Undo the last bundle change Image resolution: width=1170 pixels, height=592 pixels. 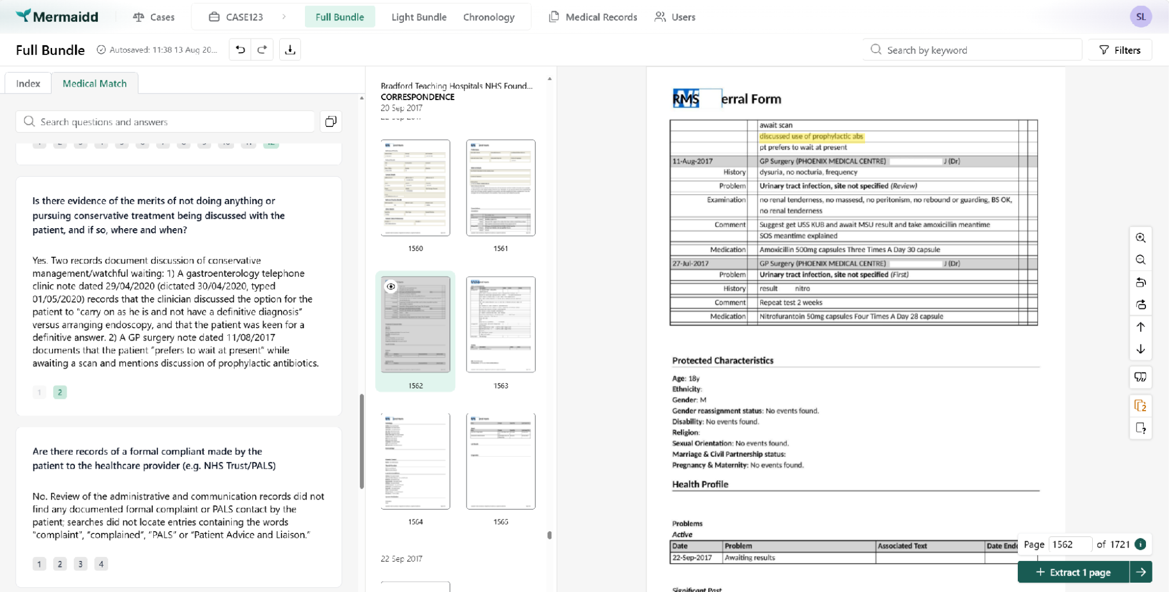tap(240, 50)
